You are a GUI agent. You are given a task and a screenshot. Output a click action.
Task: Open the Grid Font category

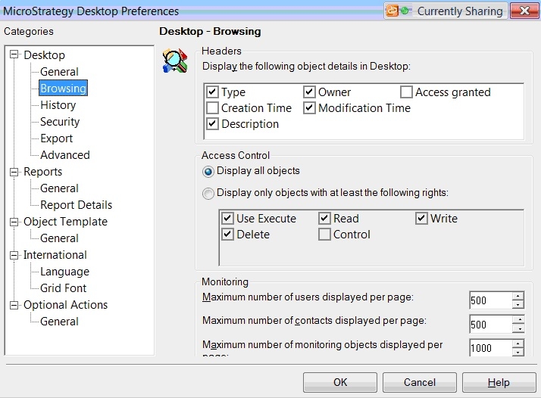pyautogui.click(x=63, y=288)
